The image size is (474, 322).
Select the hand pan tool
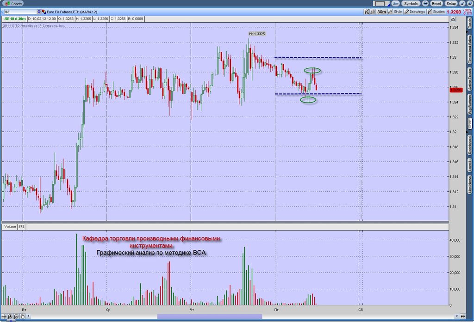click(22, 316)
